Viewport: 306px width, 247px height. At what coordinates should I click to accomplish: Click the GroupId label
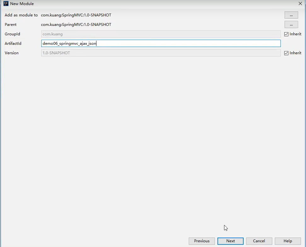[x=12, y=34]
